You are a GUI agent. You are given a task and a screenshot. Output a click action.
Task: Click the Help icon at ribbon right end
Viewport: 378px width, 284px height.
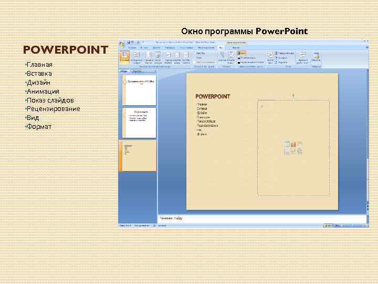click(367, 47)
